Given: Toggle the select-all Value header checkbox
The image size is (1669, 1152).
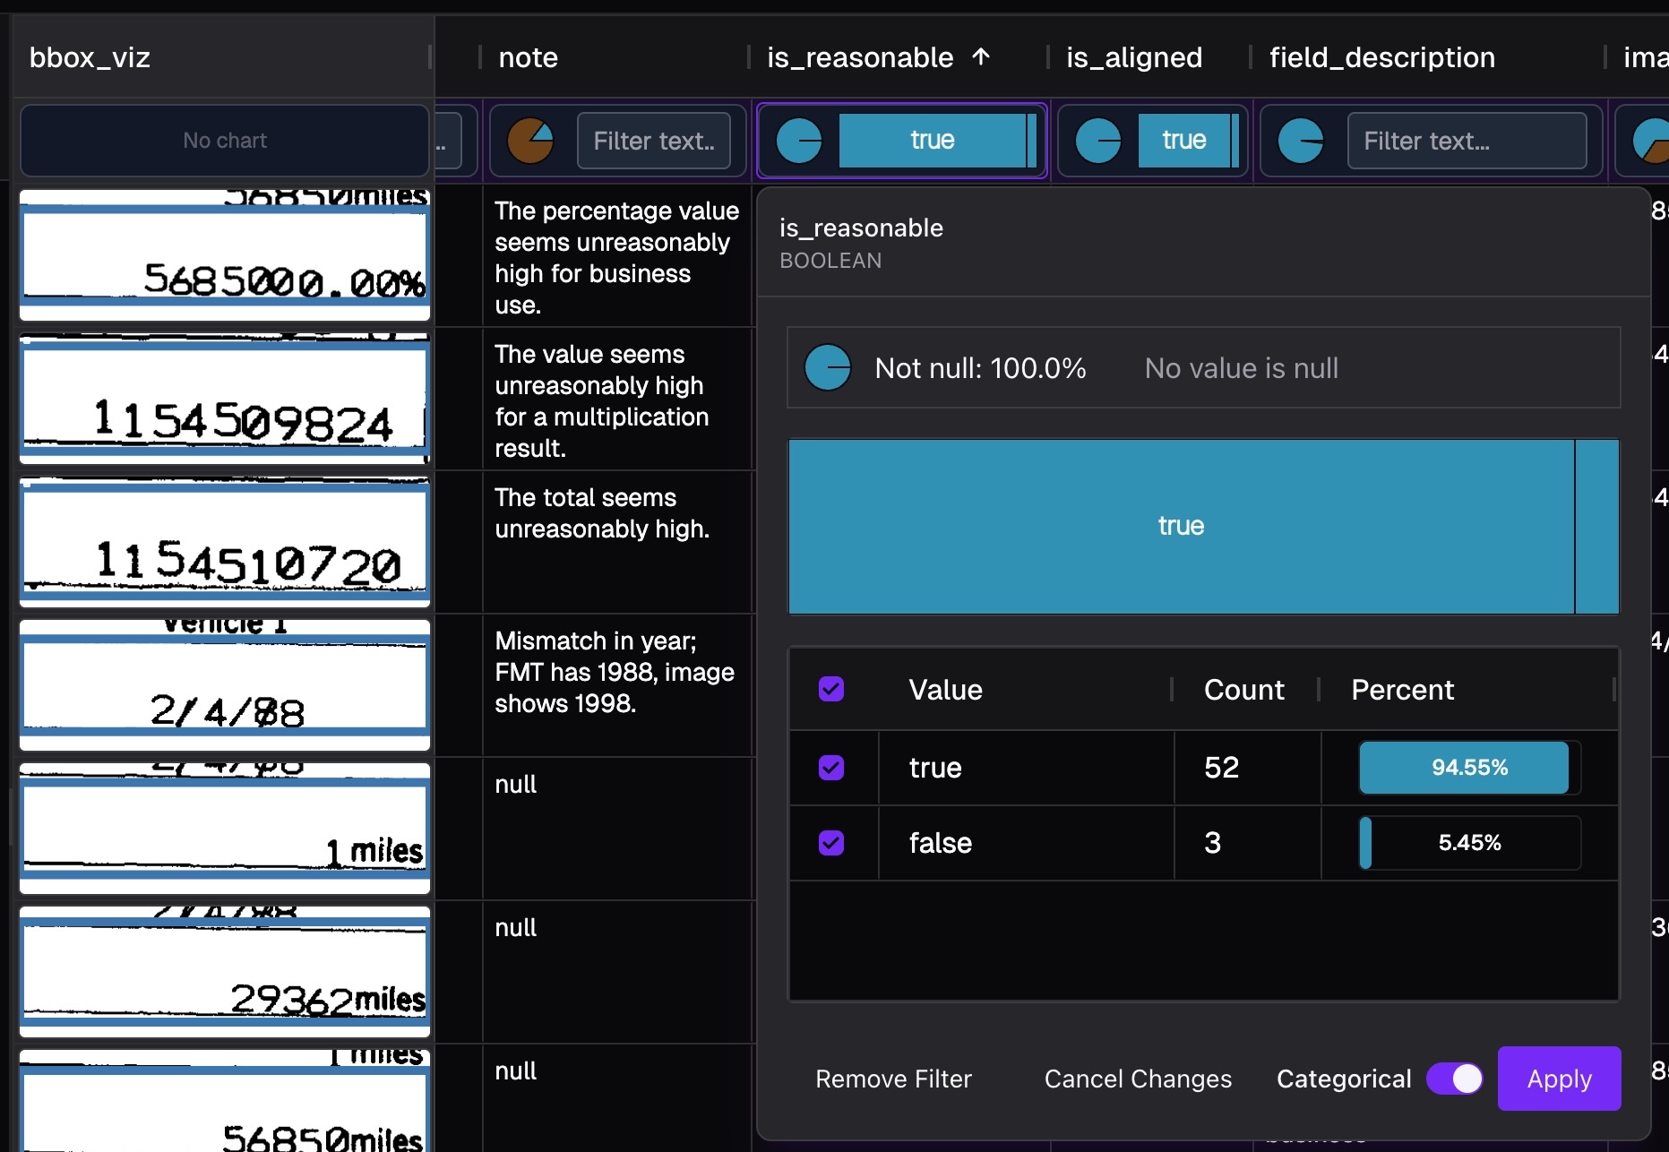Looking at the screenshot, I should 831,689.
